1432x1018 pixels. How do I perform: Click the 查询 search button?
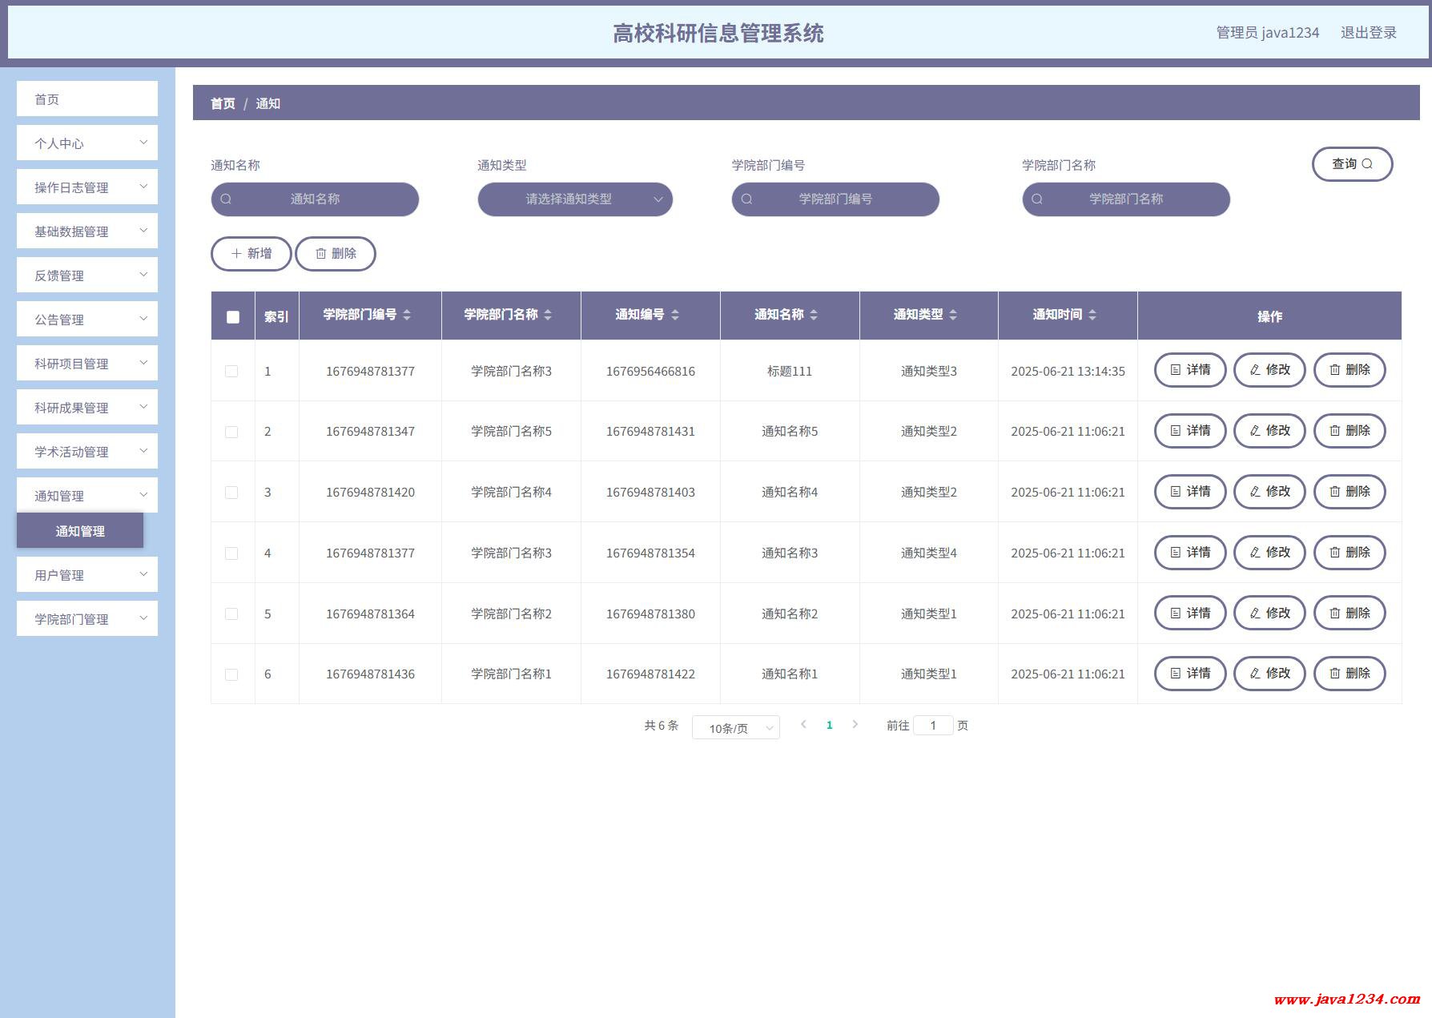[x=1352, y=164]
